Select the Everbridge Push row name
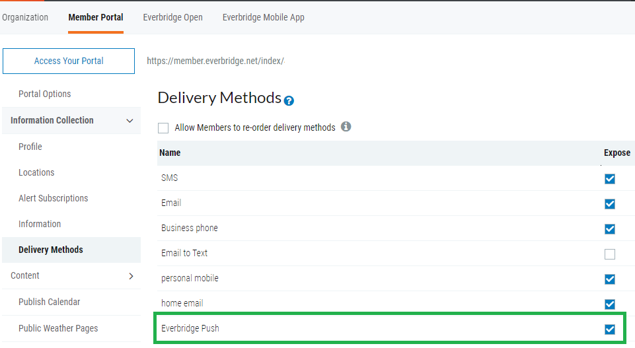The image size is (635, 348). pos(190,328)
